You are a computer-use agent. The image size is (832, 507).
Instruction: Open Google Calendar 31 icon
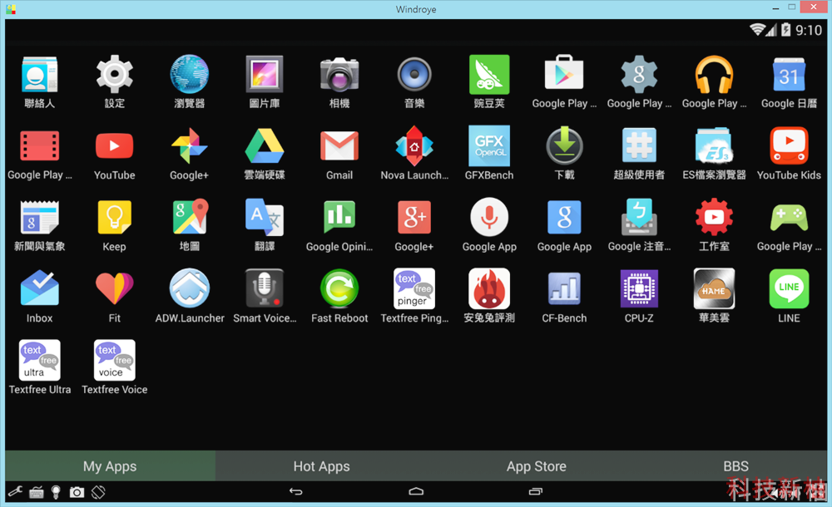click(x=789, y=75)
